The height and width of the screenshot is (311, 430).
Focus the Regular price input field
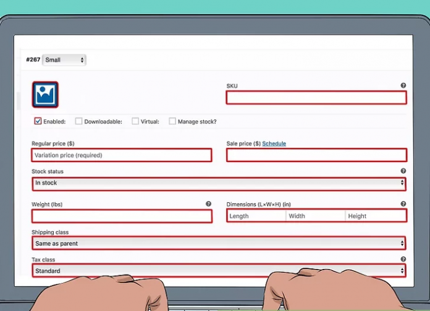click(x=122, y=155)
